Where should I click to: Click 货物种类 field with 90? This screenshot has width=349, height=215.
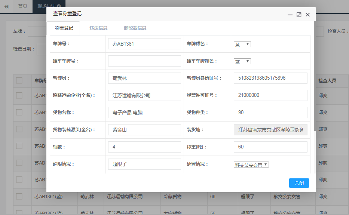pyautogui.click(x=270, y=113)
